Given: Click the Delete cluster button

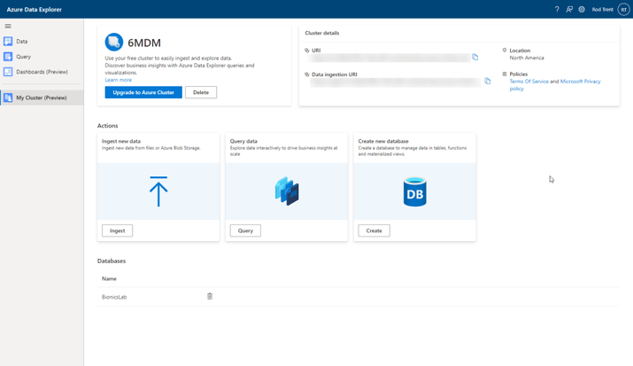Looking at the screenshot, I should (x=201, y=92).
